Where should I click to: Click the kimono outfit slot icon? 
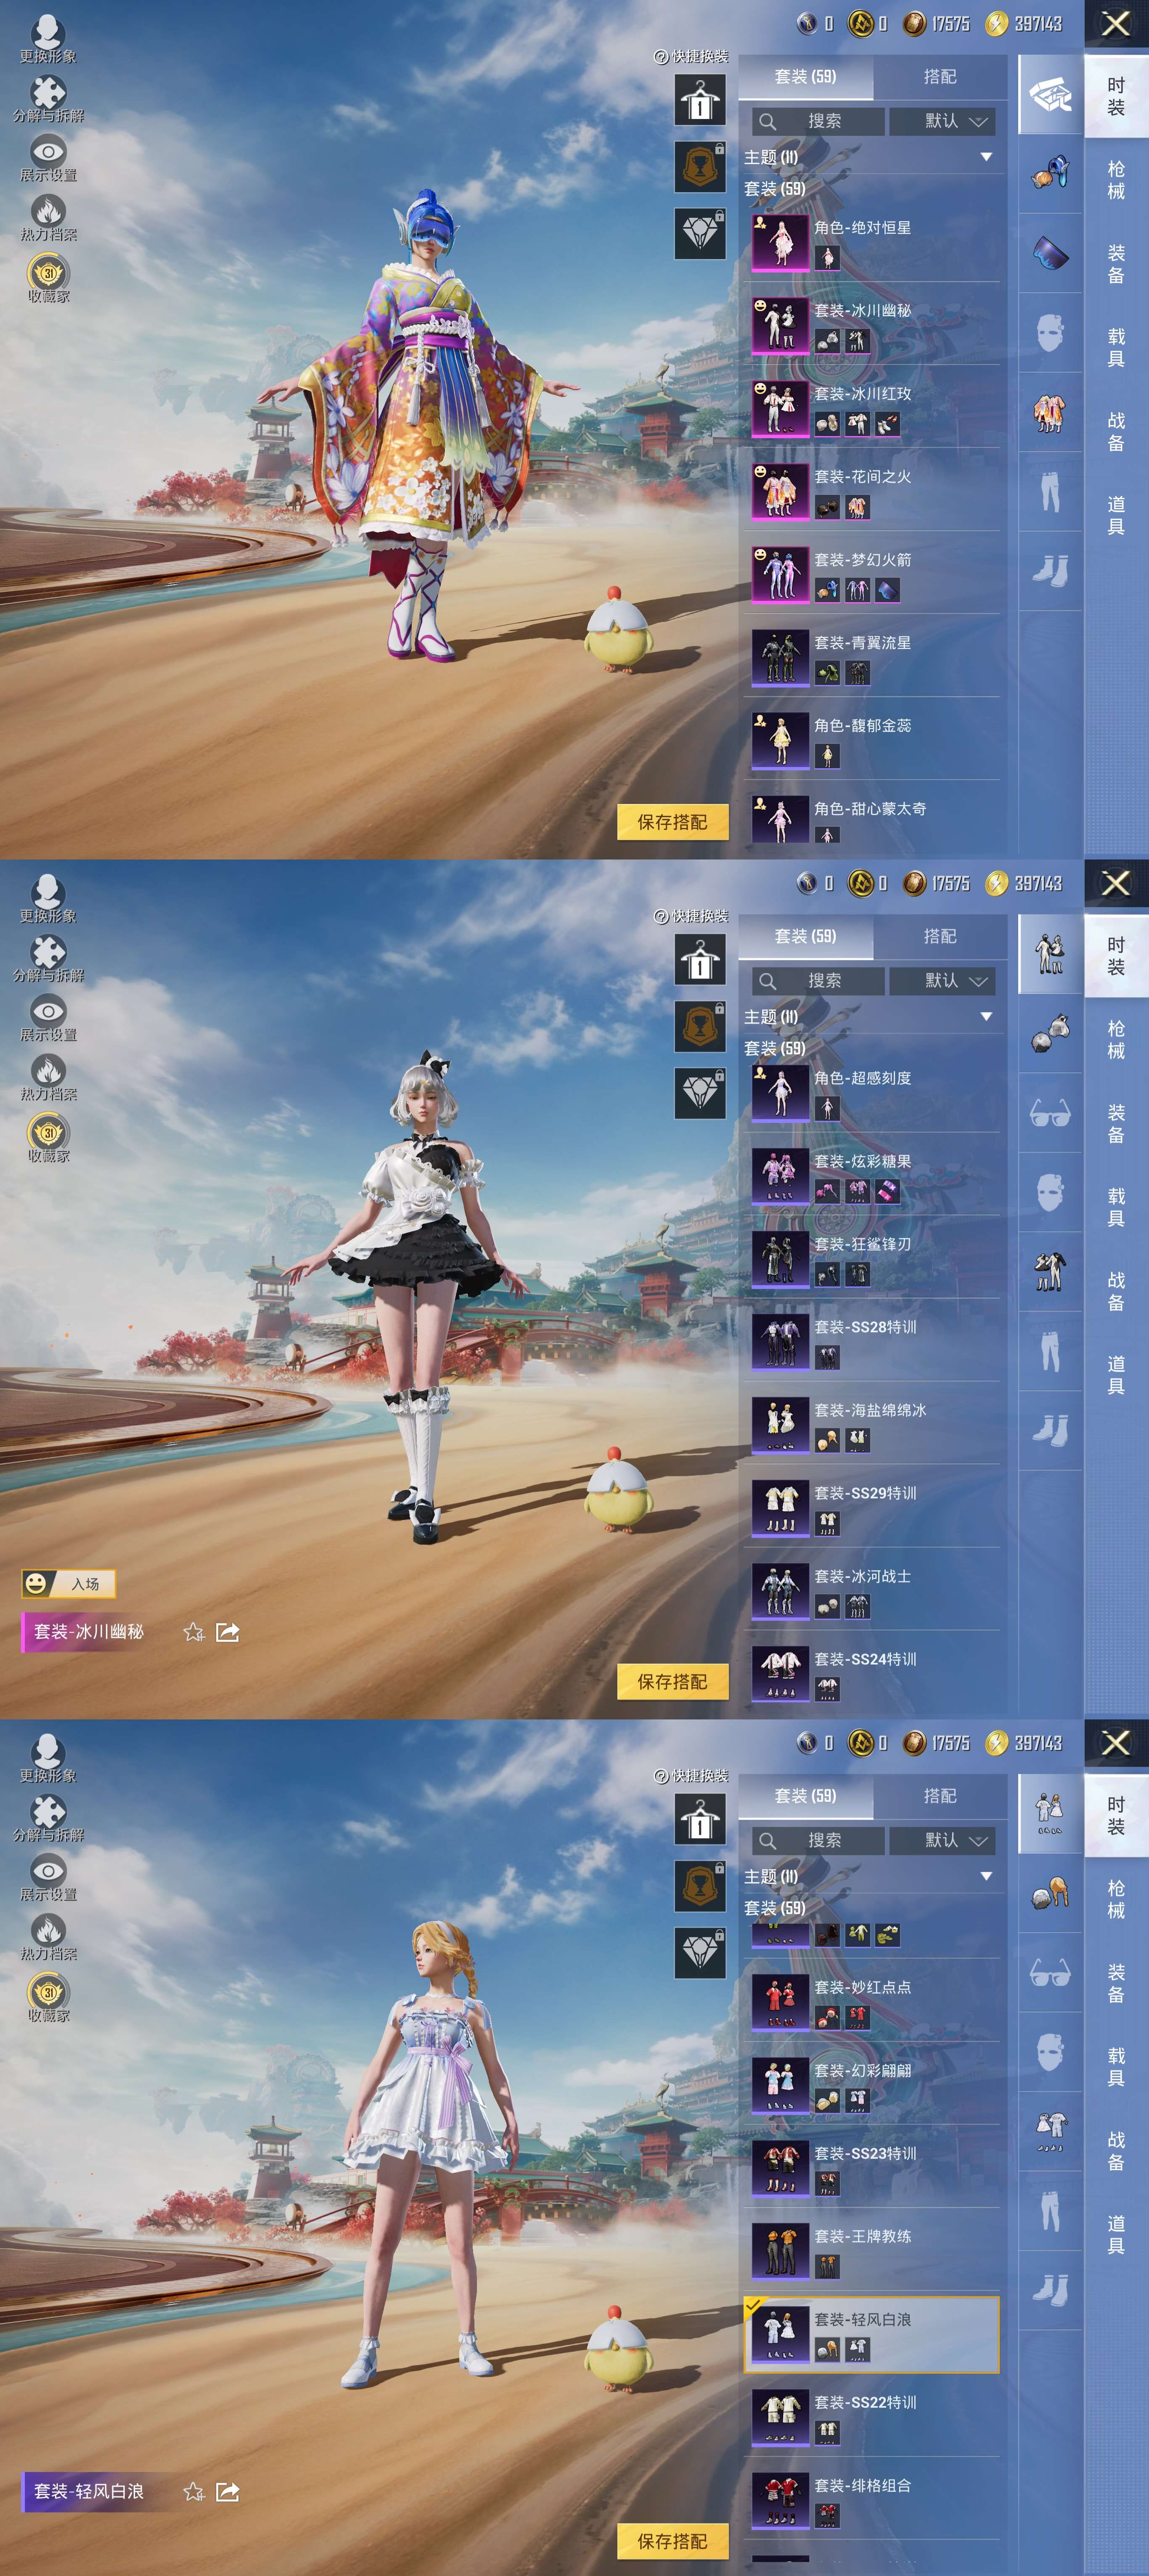pos(1050,413)
